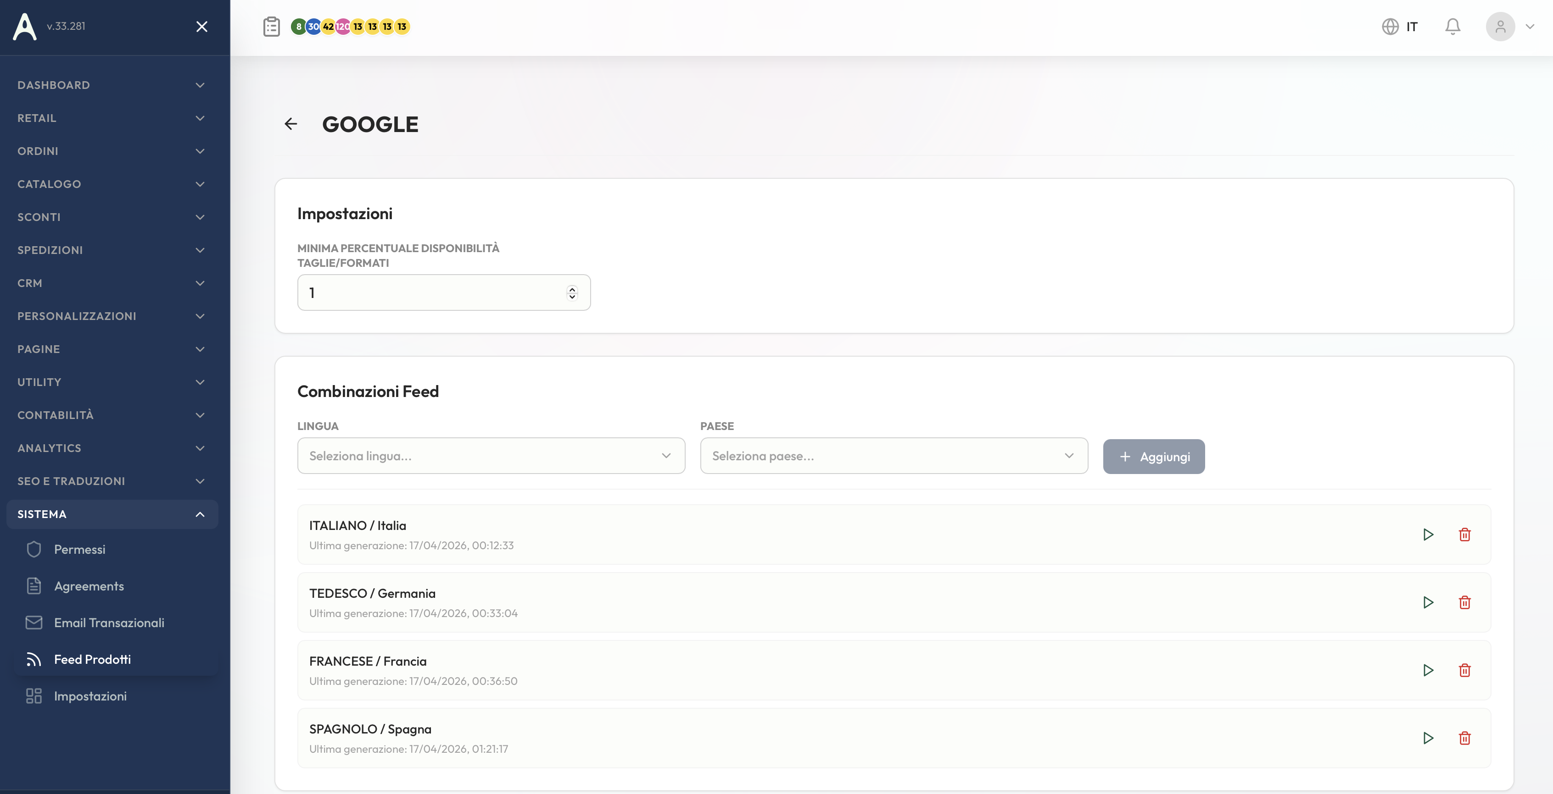This screenshot has height=794, width=1553.
Task: Run generation for SPAGNOLO / Spagna feed
Action: tap(1428, 738)
